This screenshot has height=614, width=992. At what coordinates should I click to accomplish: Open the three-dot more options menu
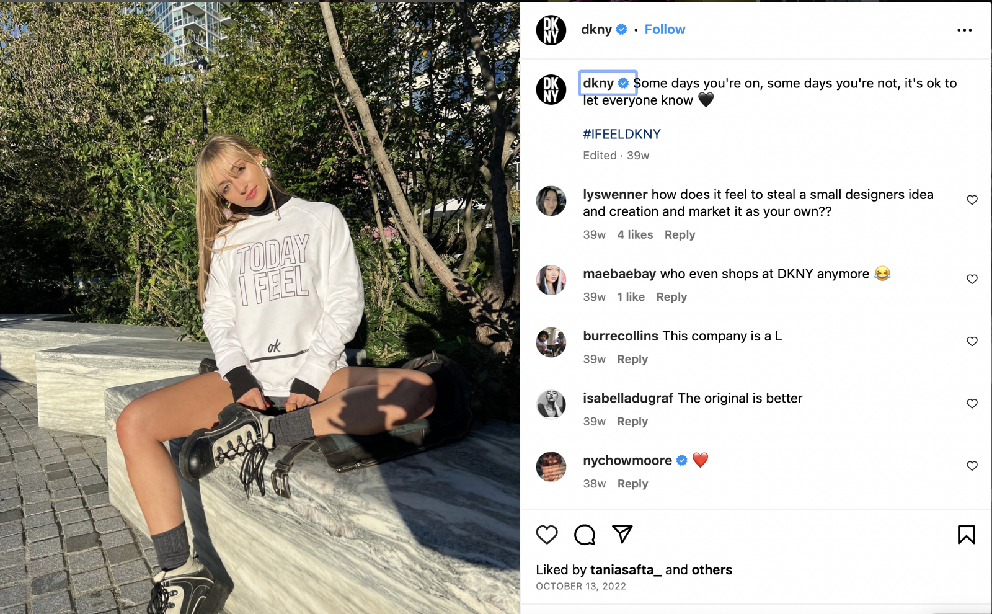(964, 30)
